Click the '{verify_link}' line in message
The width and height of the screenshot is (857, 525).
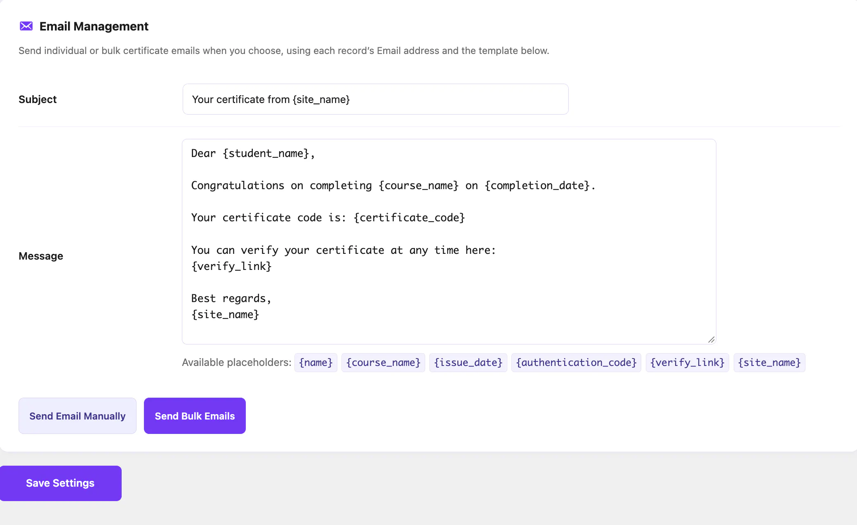[x=231, y=267]
